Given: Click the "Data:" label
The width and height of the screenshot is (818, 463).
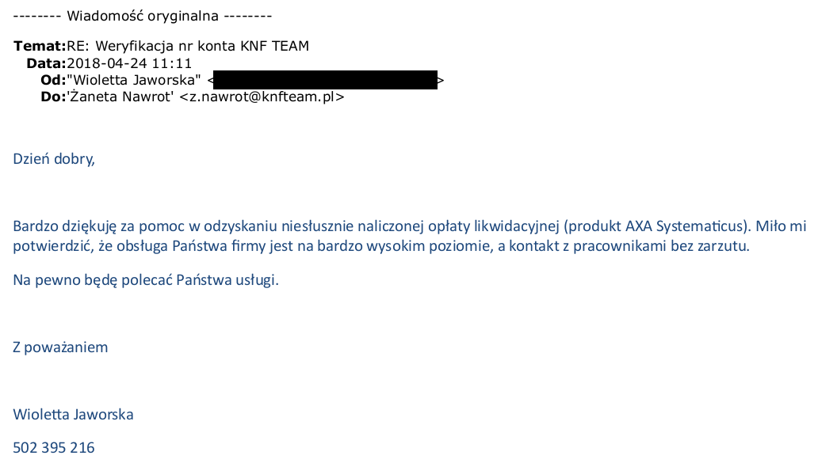Looking at the screenshot, I should [x=47, y=63].
